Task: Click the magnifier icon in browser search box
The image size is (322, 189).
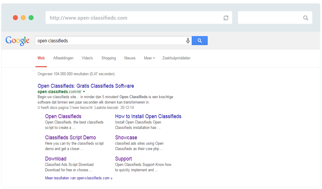Action: point(305,18)
